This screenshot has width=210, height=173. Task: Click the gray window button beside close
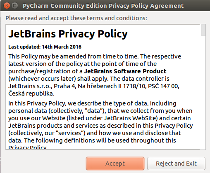(14, 6)
